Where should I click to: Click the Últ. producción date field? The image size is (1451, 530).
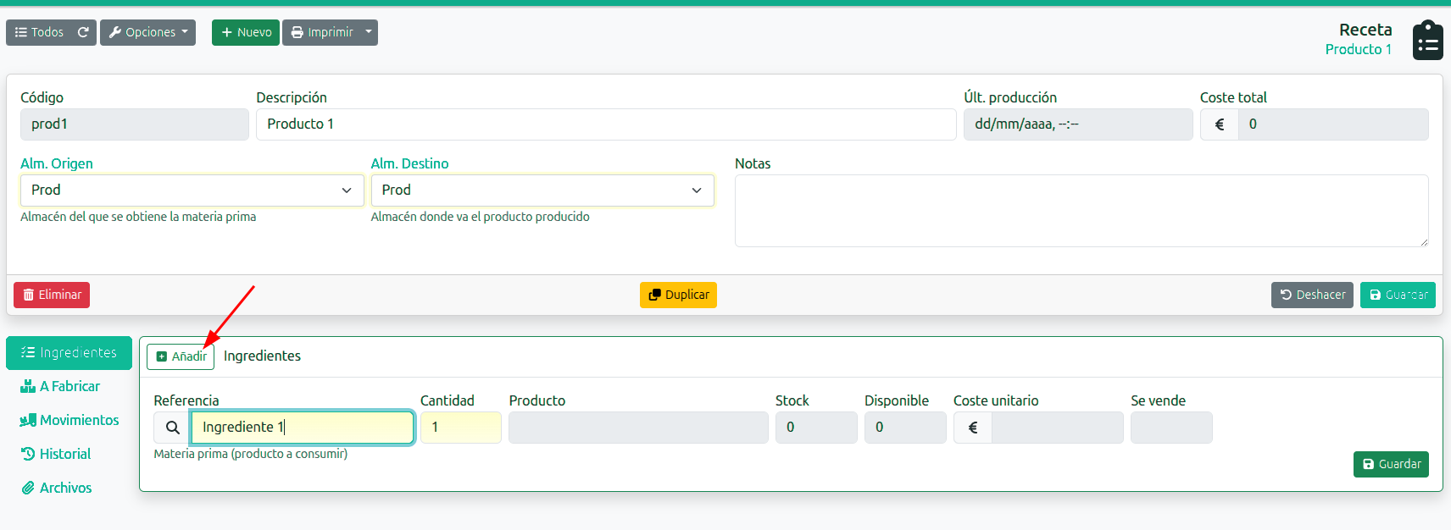(1078, 124)
